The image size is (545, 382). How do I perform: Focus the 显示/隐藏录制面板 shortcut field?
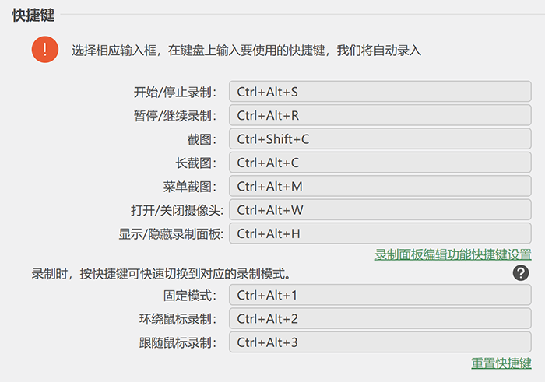(380, 233)
